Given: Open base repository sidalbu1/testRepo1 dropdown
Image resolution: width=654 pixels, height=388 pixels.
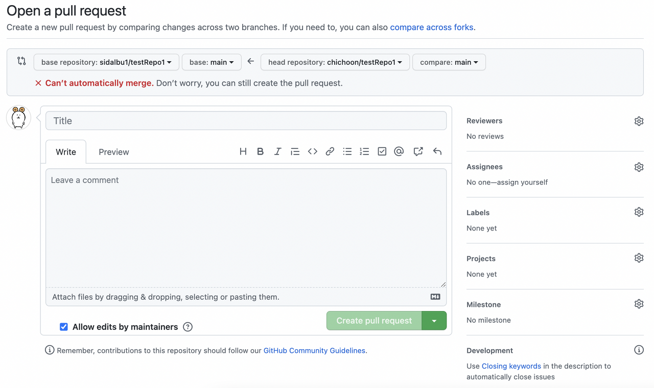Looking at the screenshot, I should (x=106, y=62).
